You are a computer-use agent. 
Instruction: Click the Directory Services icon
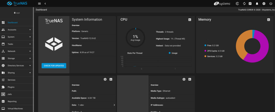tap(3, 66)
